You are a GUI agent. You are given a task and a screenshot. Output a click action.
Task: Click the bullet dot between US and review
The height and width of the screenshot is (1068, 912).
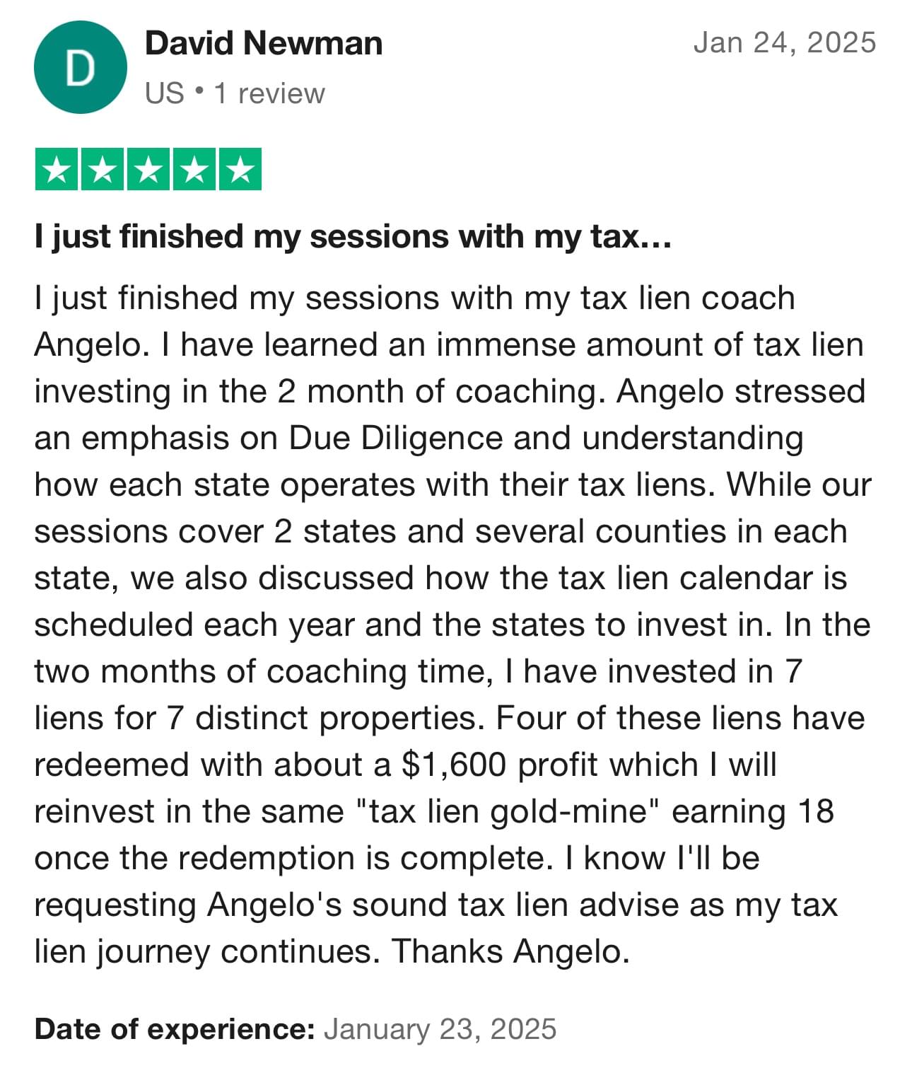199,92
